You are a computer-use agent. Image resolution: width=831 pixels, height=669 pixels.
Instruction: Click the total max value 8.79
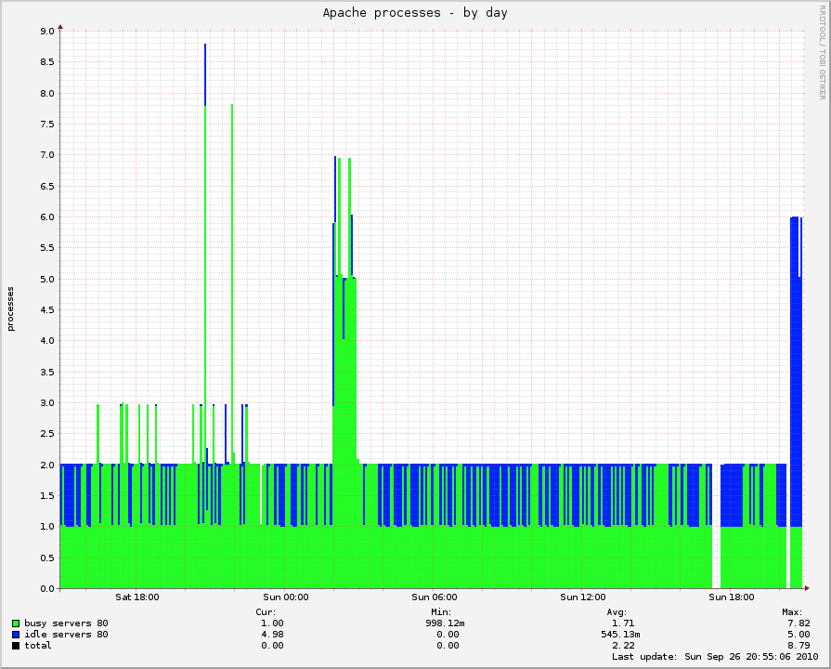click(x=799, y=646)
